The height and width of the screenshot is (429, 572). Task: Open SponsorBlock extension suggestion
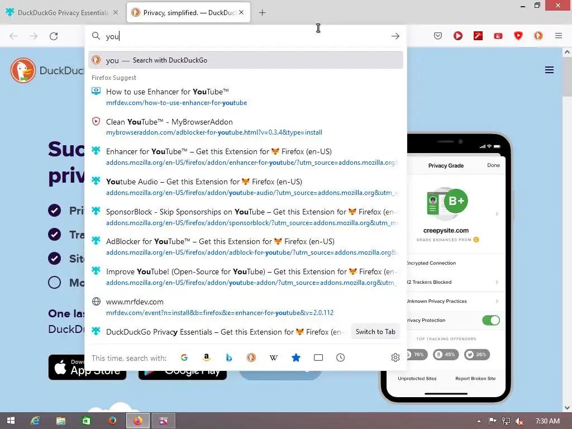pos(246,217)
